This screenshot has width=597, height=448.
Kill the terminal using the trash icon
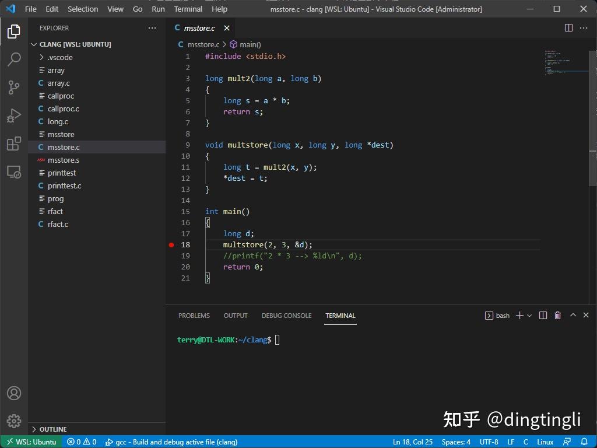pos(557,315)
